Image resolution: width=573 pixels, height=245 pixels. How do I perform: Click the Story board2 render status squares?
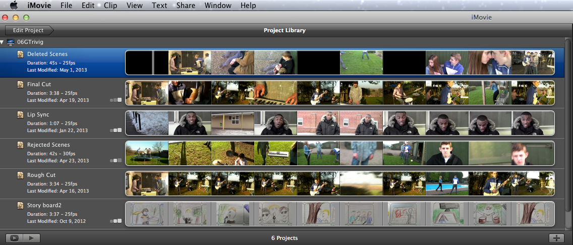[116, 221]
